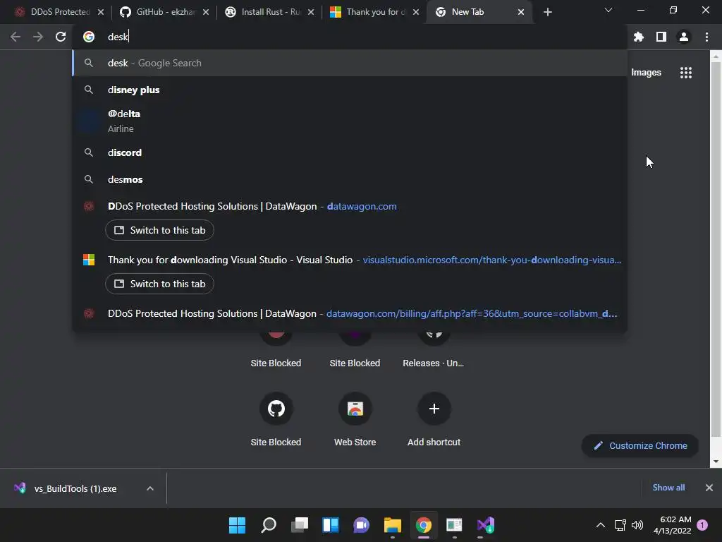Open Task View on the taskbar
Screen dimensions: 722x542
point(300,525)
